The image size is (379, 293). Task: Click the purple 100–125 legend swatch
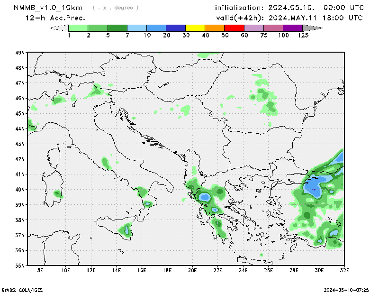[x=293, y=28]
